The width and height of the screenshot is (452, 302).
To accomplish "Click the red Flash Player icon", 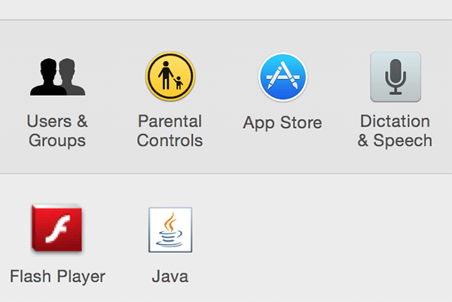I will pyautogui.click(x=57, y=229).
